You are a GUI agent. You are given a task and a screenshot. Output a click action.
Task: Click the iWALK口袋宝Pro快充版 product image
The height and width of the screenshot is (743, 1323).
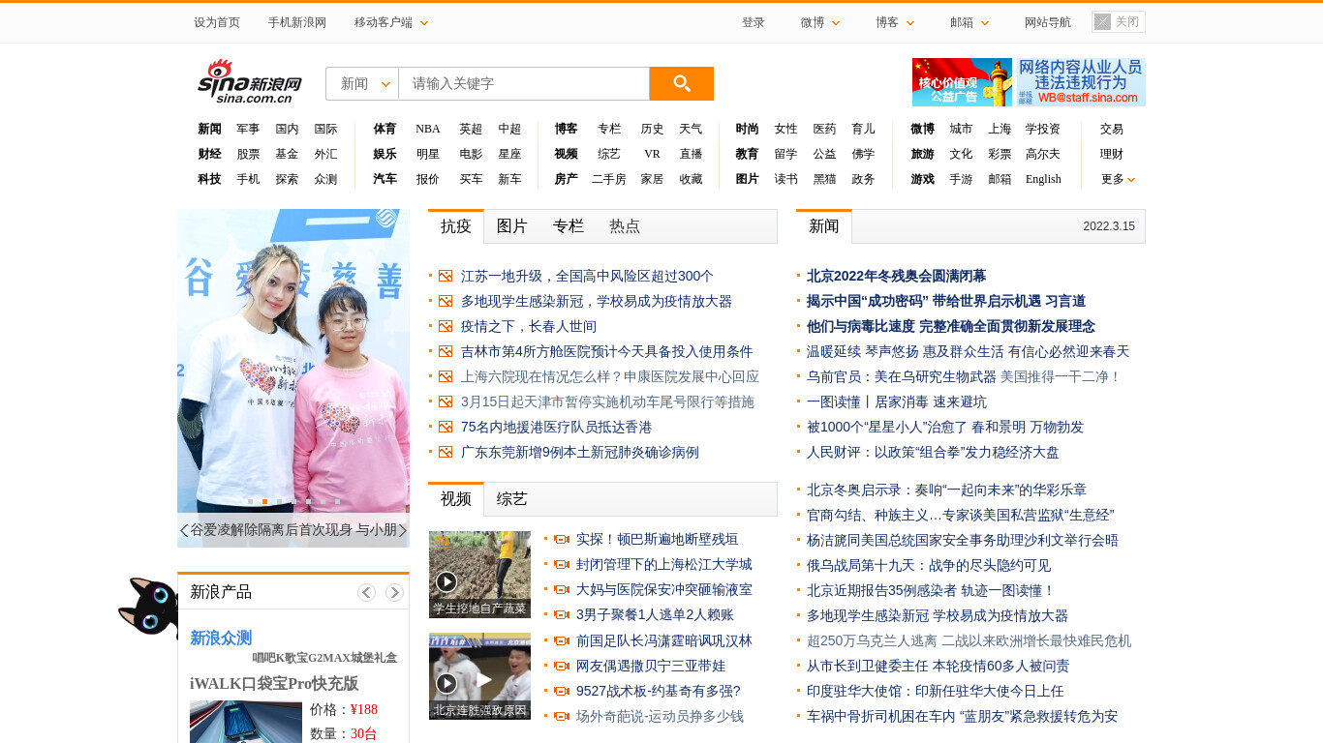click(246, 722)
